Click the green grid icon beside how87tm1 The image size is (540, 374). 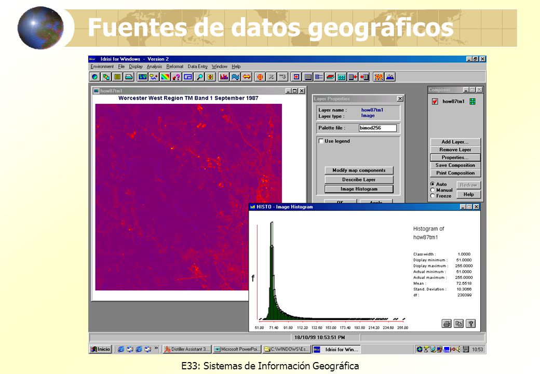[x=473, y=101]
